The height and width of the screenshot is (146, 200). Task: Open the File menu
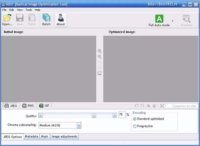[4, 10]
